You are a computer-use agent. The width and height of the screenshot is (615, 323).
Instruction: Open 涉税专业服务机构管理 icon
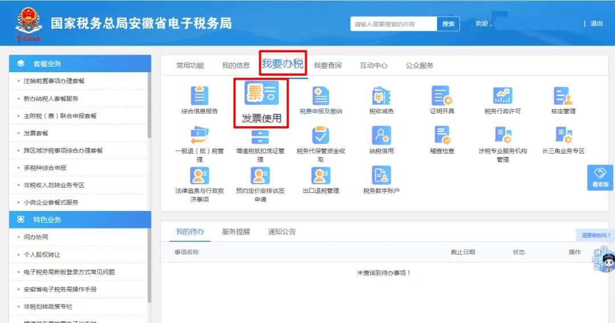(x=503, y=135)
